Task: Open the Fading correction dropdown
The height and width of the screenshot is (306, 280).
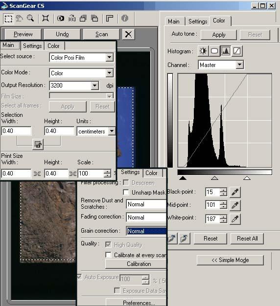Action: pyautogui.click(x=146, y=218)
